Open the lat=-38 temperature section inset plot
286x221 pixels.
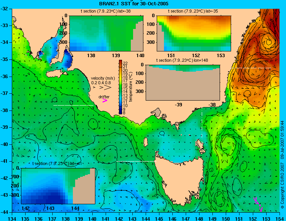tap(106, 34)
